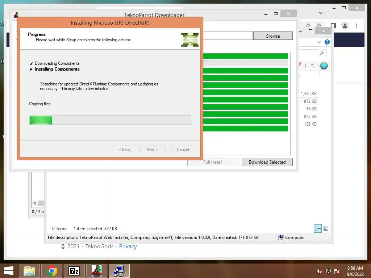Open the Windows Start button

[x=9, y=271]
